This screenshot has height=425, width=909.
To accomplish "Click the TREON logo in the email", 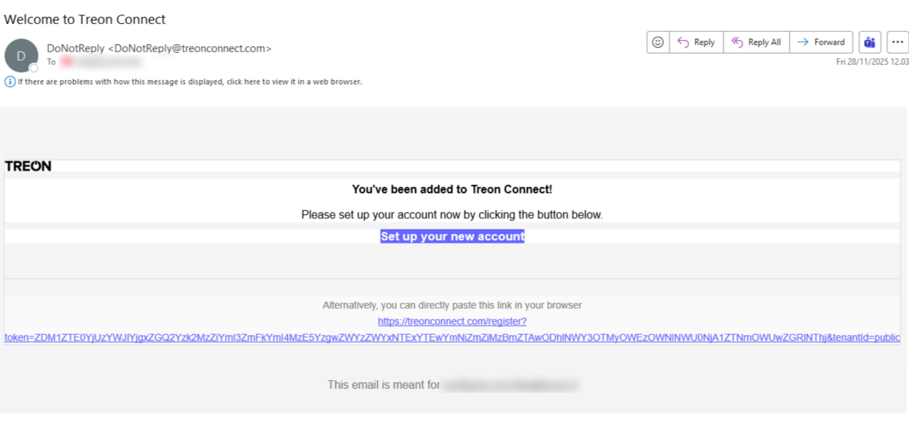I will tap(28, 166).
